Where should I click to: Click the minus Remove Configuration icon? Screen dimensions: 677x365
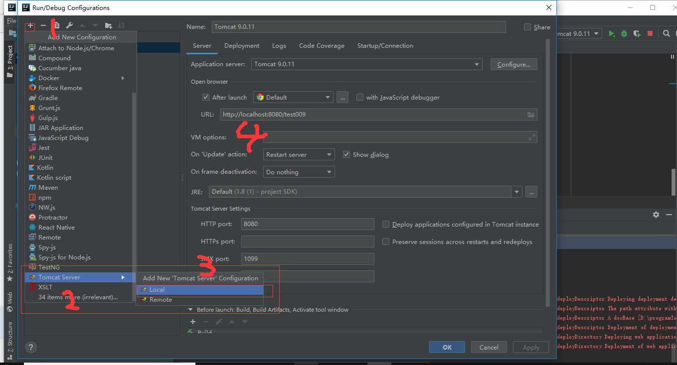click(43, 25)
